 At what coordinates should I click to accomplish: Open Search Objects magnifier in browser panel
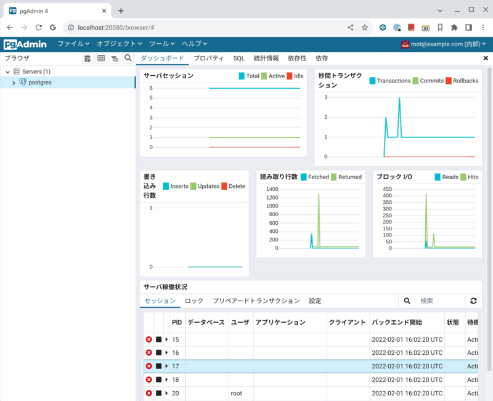128,59
